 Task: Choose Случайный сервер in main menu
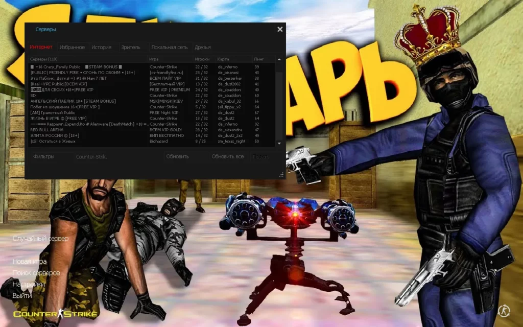coord(40,239)
